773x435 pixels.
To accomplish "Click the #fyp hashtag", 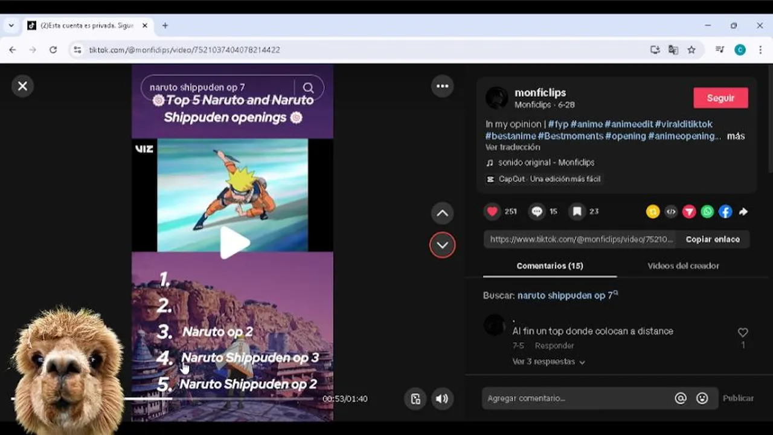I will (x=558, y=124).
